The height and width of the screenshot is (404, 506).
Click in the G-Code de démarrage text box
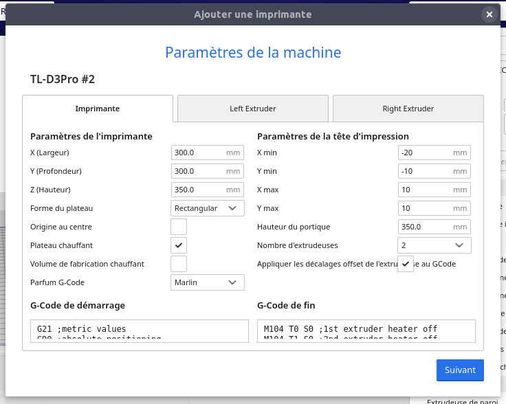pyautogui.click(x=140, y=330)
